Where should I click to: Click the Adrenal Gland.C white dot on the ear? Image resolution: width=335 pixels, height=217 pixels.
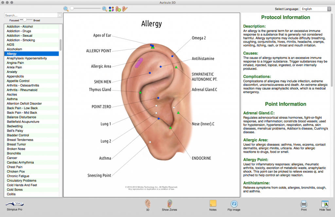coord(174,108)
